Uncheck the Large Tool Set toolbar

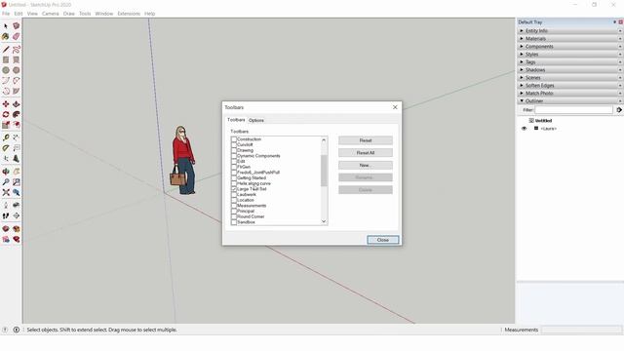coord(234,189)
